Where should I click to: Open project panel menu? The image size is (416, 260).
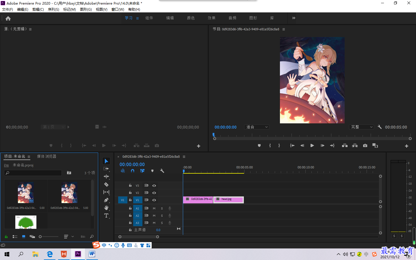click(x=29, y=157)
